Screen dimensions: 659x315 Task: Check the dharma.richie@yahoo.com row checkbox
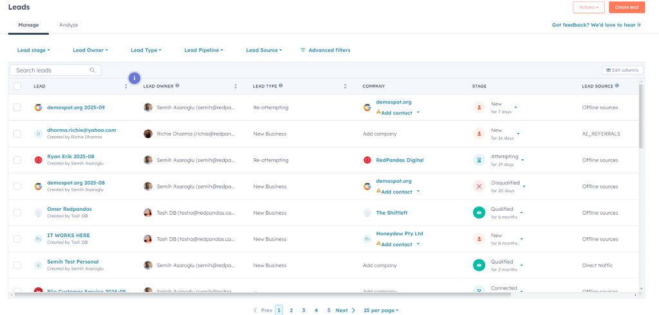click(x=17, y=134)
